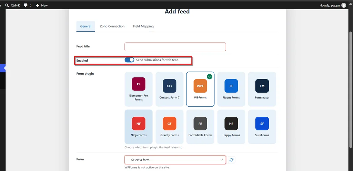Click the Form label beside the dropdown
The width and height of the screenshot is (353, 171).
80,159
